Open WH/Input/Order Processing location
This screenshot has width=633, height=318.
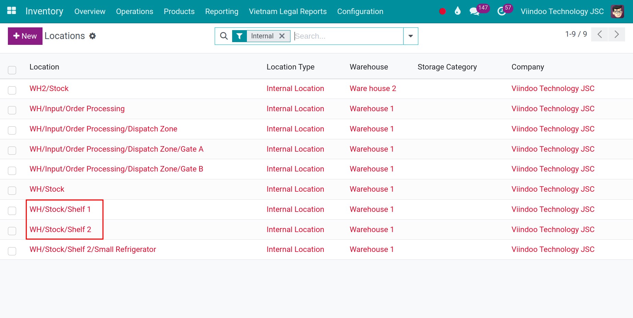[x=77, y=109]
